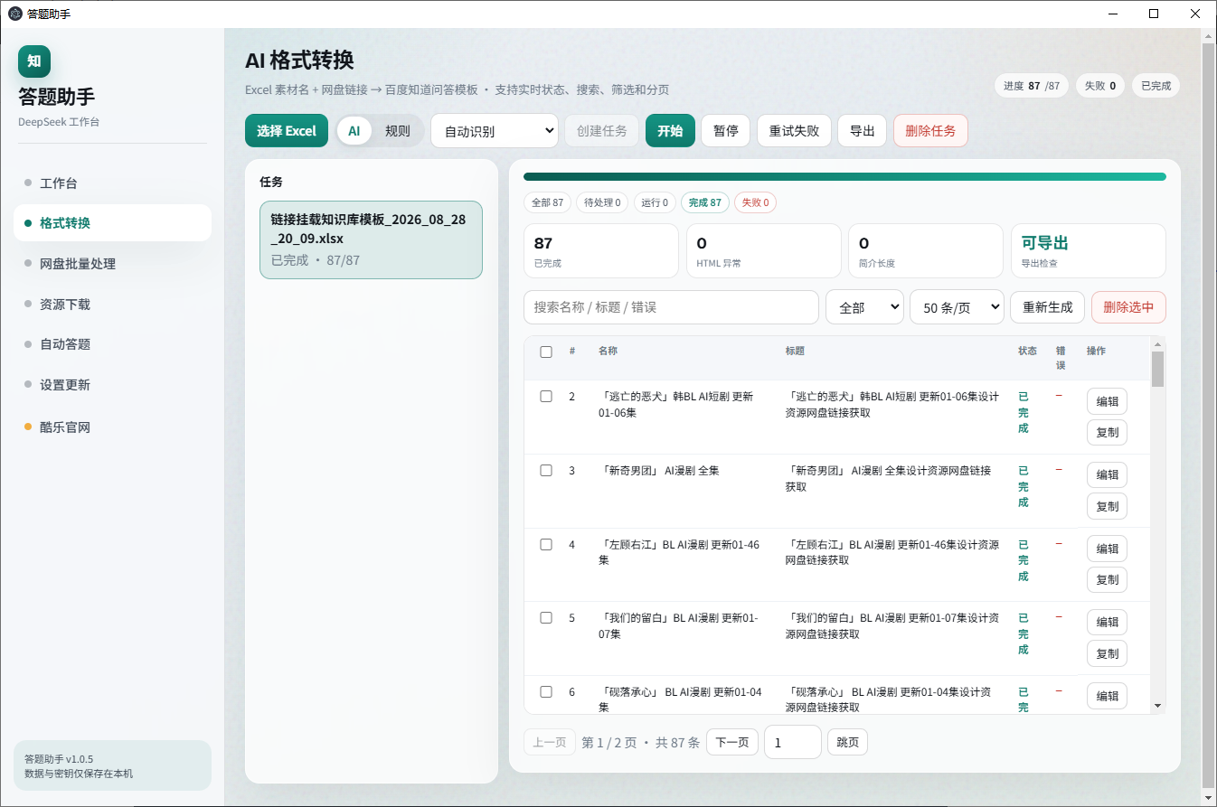Filter by 运行 0 chip
This screenshot has height=807, width=1217.
tap(655, 202)
